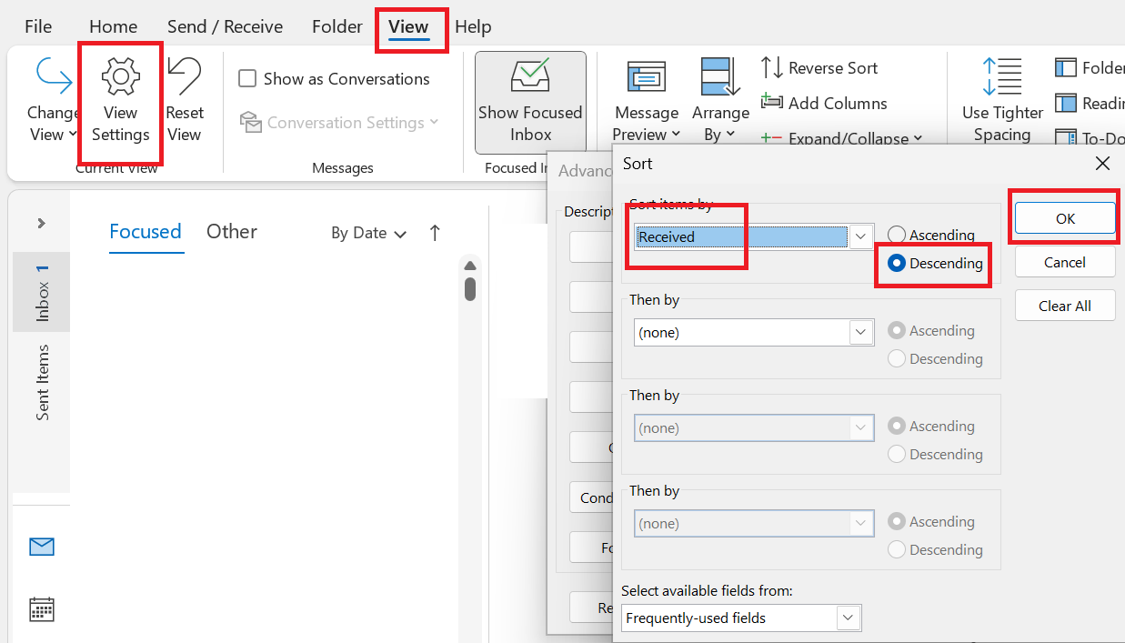Screen dimensions: 1125x643
Task: Reverse sort order with the up arrow
Action: coord(435,233)
